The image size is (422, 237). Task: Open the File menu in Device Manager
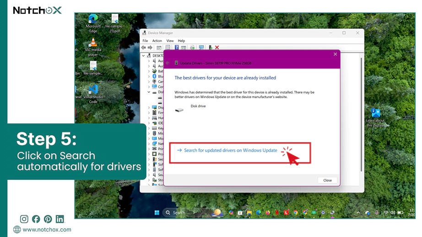[145, 41]
